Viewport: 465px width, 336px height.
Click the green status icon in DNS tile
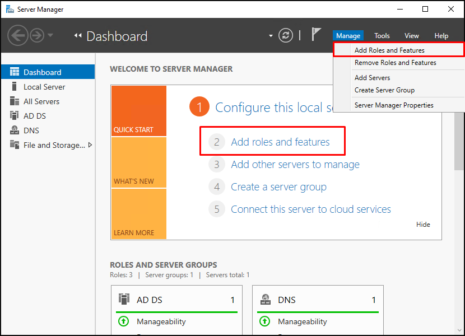pyautogui.click(x=264, y=321)
